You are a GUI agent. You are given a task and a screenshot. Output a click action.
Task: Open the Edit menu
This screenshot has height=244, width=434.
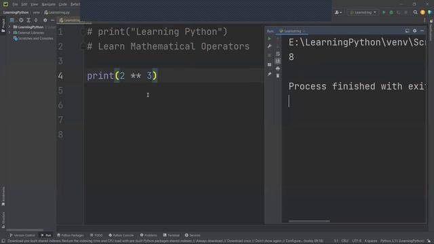pyautogui.click(x=24, y=4)
